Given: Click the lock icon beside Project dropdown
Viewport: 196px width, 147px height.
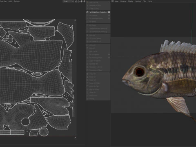Looking at the screenshot, I should tap(78, 1).
